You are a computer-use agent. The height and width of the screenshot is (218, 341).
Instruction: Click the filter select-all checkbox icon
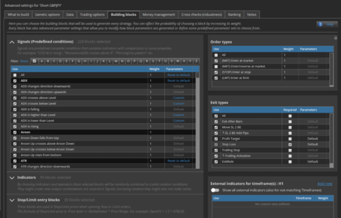35,61
